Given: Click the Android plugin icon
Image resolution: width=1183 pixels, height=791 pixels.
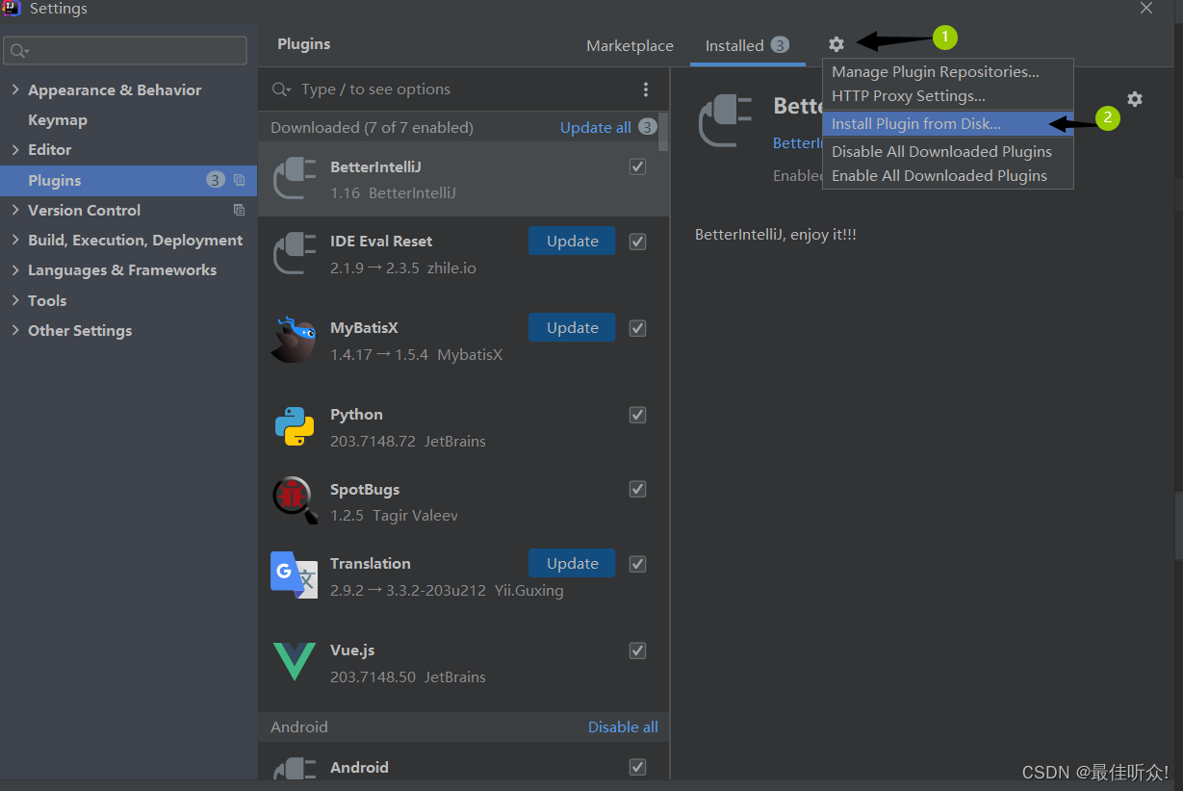Looking at the screenshot, I should pyautogui.click(x=295, y=769).
